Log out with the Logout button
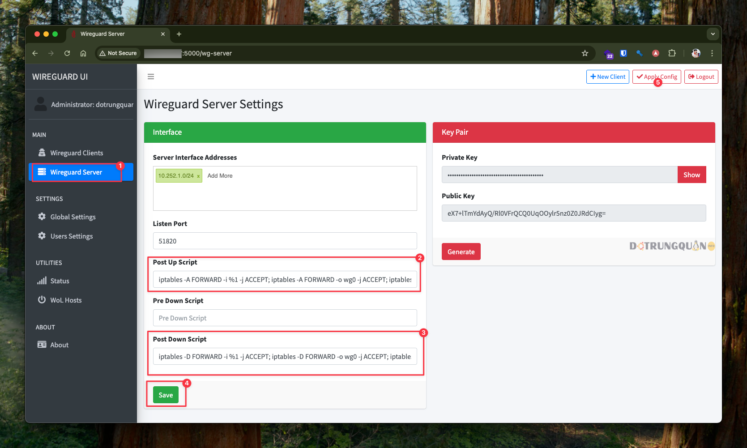The height and width of the screenshot is (448, 747). point(701,77)
